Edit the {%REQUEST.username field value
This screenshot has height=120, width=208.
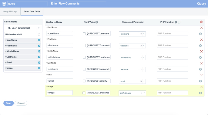[x=98, y=33]
